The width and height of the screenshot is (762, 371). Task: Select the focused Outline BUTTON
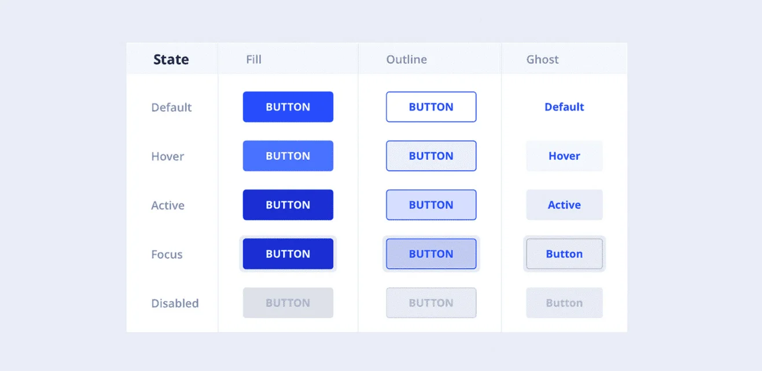click(431, 254)
